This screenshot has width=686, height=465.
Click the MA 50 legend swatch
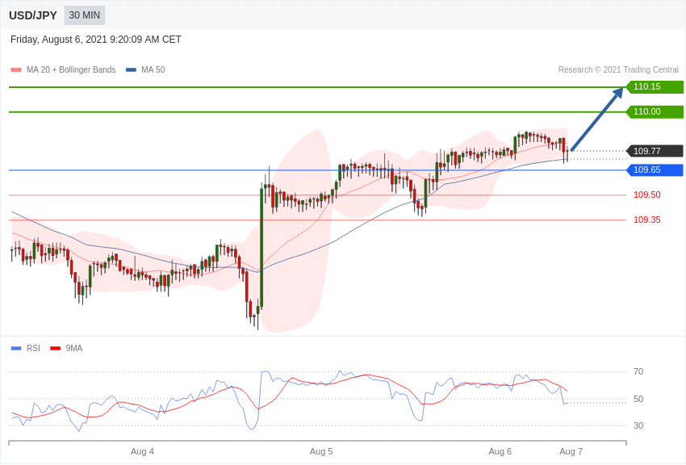coord(131,69)
